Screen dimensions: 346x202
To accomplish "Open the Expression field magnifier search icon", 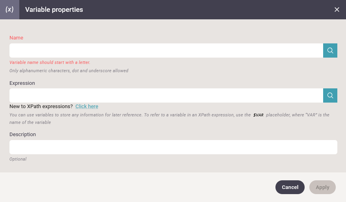I will pyautogui.click(x=330, y=95).
